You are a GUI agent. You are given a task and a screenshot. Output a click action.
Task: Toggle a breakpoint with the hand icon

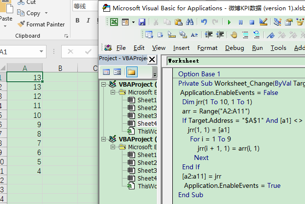pos(234,35)
